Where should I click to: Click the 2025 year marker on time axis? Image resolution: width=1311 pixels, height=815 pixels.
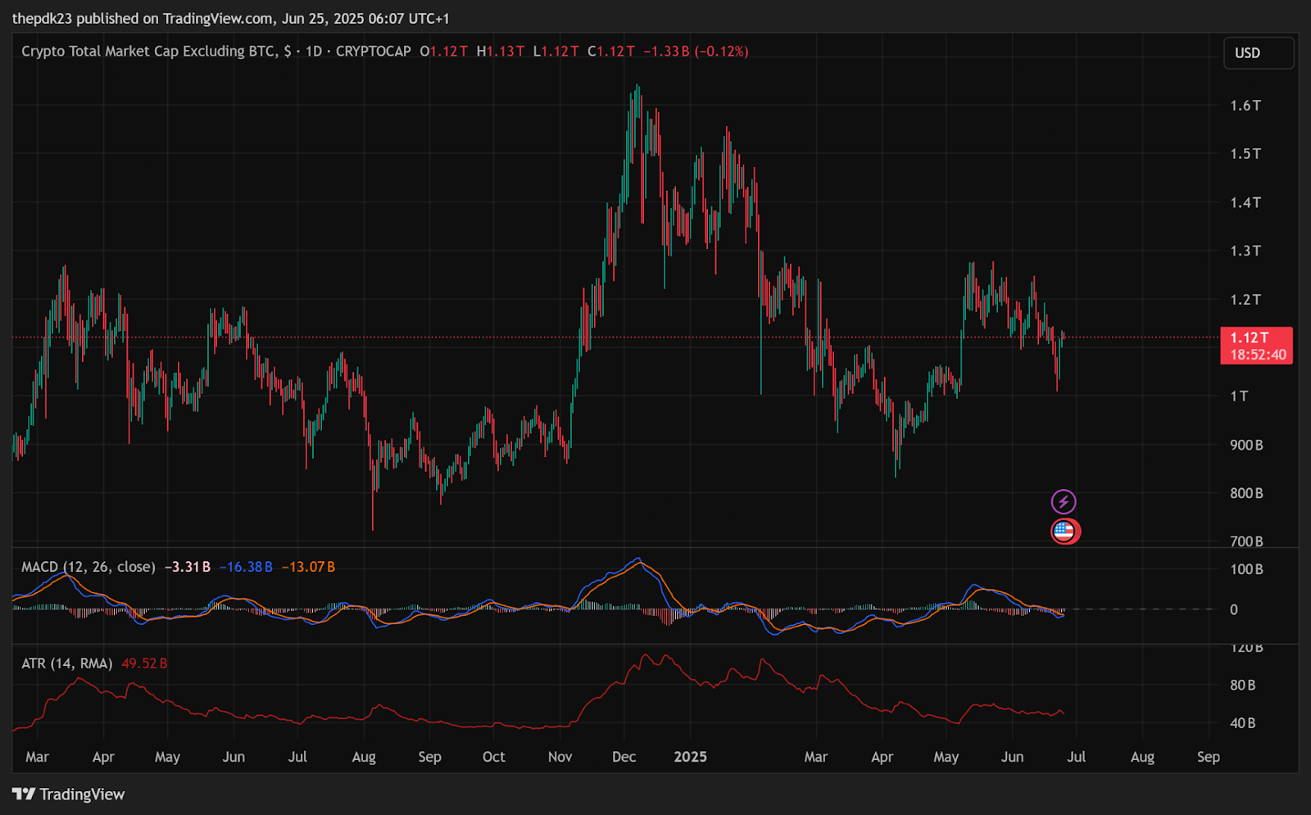pos(690,757)
